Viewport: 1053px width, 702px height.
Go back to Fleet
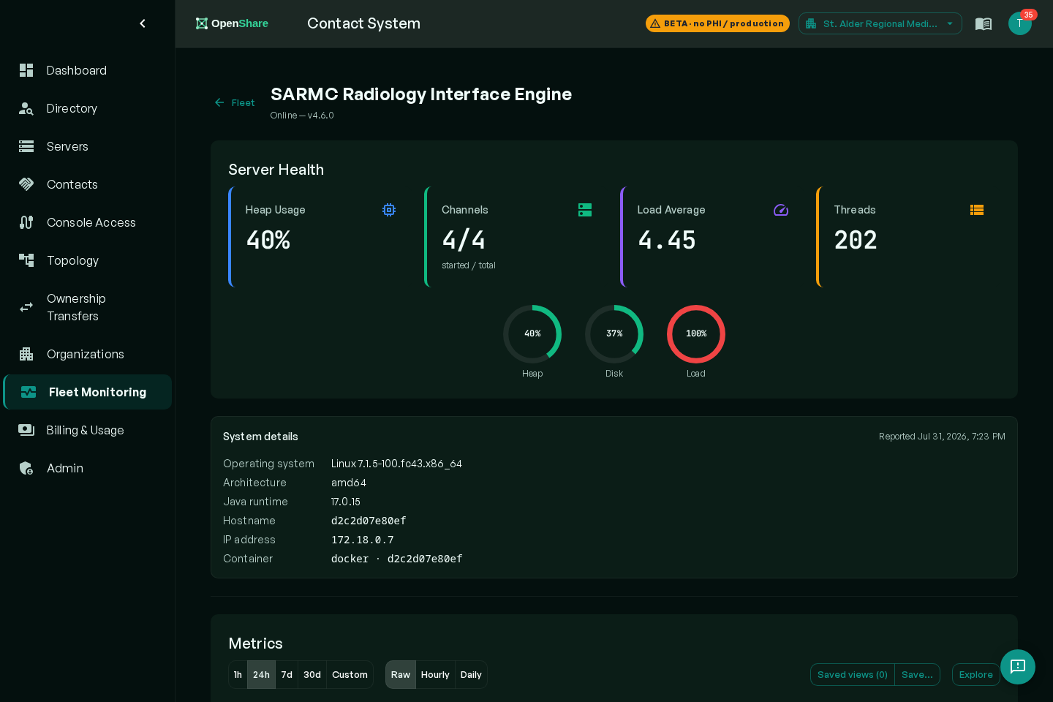coord(235,103)
